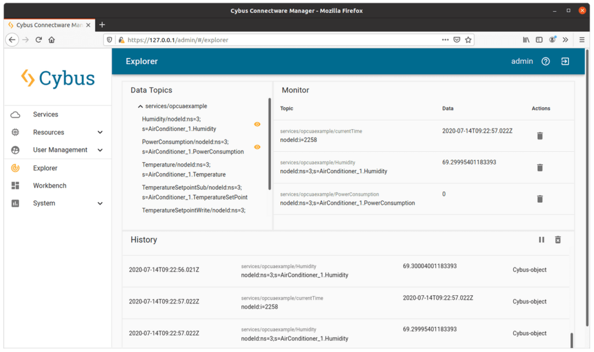Click the Data Topics scrollbar
Viewport: 594px width, 352px height.
pyautogui.click(x=270, y=144)
